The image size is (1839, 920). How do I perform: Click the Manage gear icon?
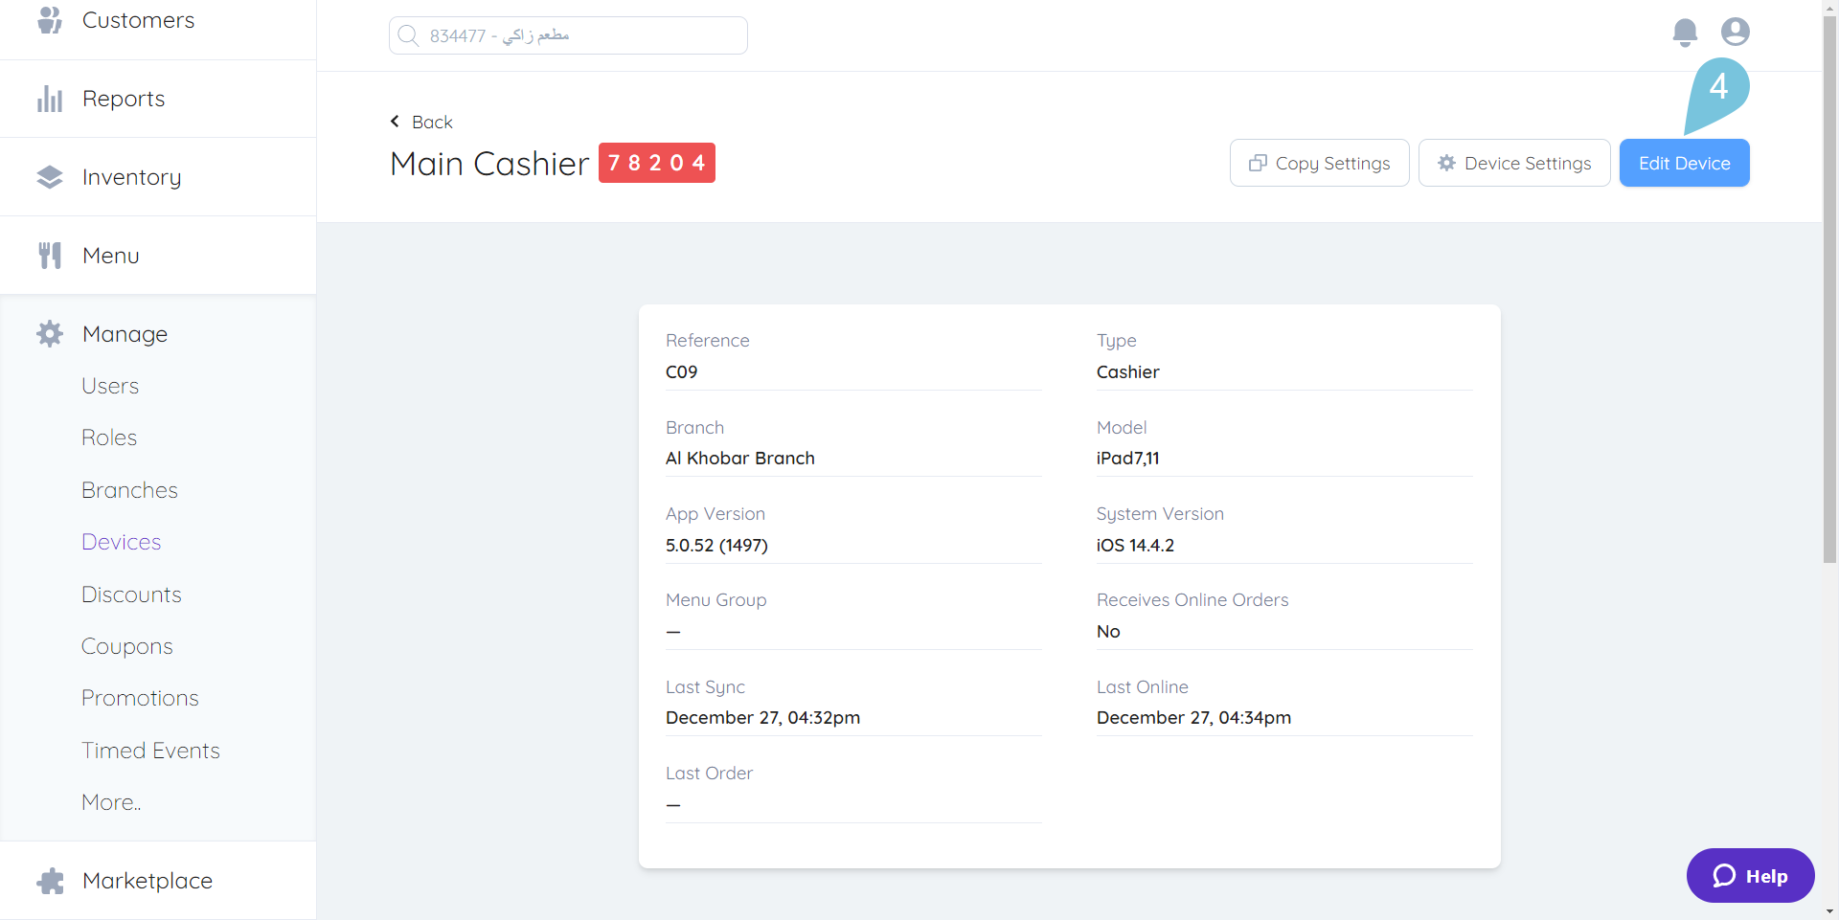pyautogui.click(x=49, y=333)
